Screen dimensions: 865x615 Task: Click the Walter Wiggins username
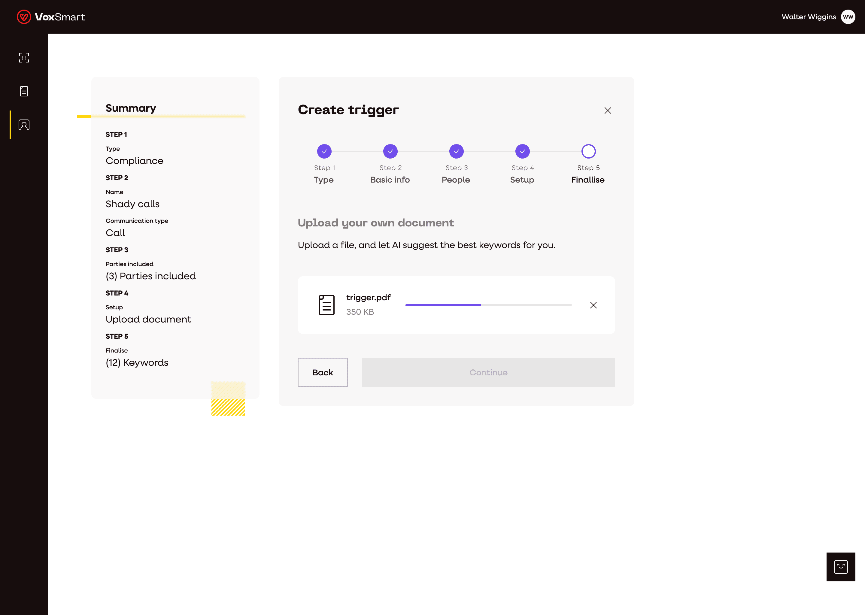[x=808, y=17]
